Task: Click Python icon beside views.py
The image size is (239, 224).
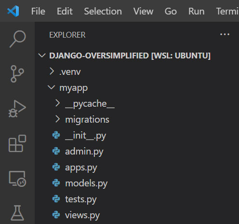Action: tap(56, 215)
